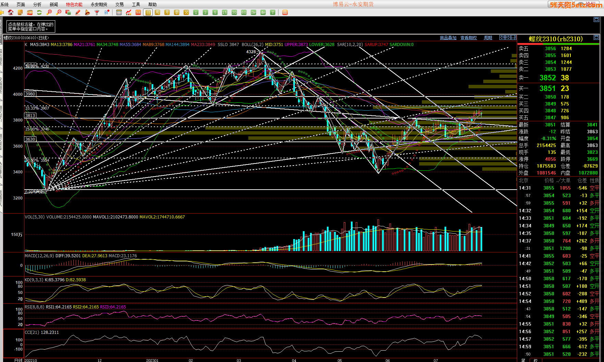604x362 pixels.
Task: Click the red grid layout icon
Action: tap(285, 12)
